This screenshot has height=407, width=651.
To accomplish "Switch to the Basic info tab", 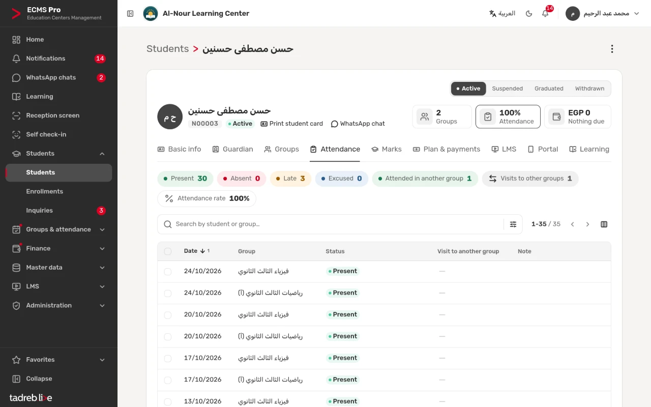I will click(179, 149).
